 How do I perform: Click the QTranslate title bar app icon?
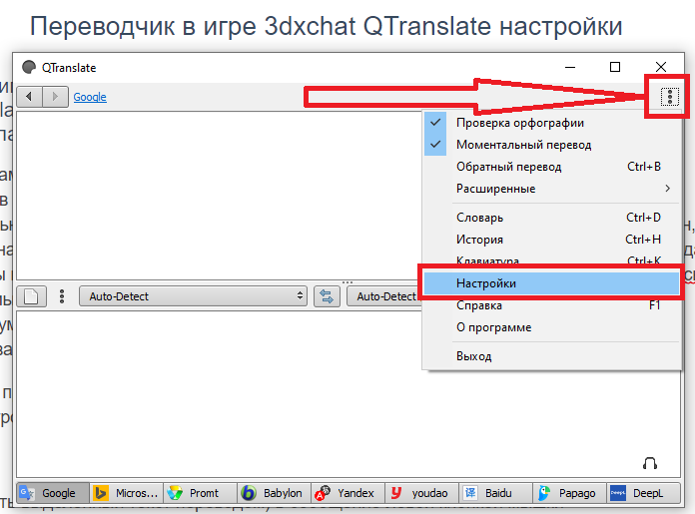tap(29, 67)
